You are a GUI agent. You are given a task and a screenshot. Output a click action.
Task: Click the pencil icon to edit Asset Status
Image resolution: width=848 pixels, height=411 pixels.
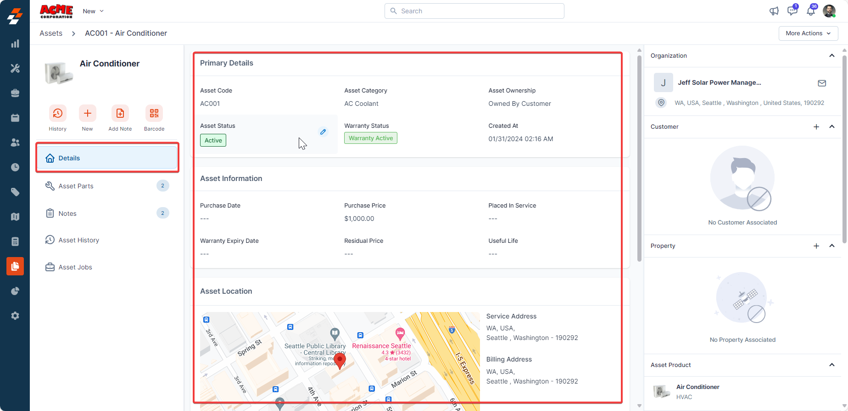(x=323, y=132)
